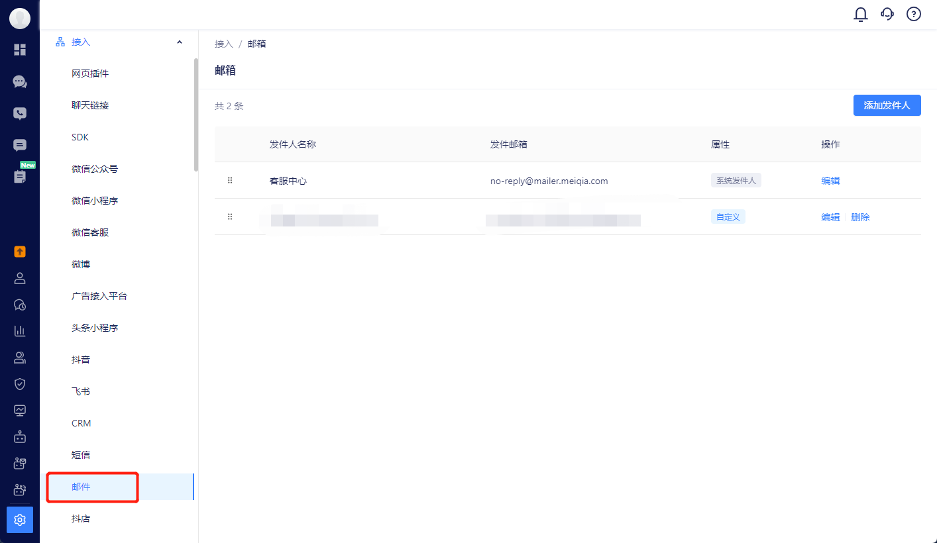Screen dimensions: 937x543
Task: Open the bar chart statistics icon
Action: pos(20,330)
